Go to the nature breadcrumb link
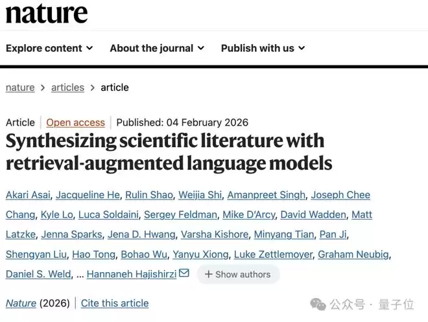 coord(20,87)
